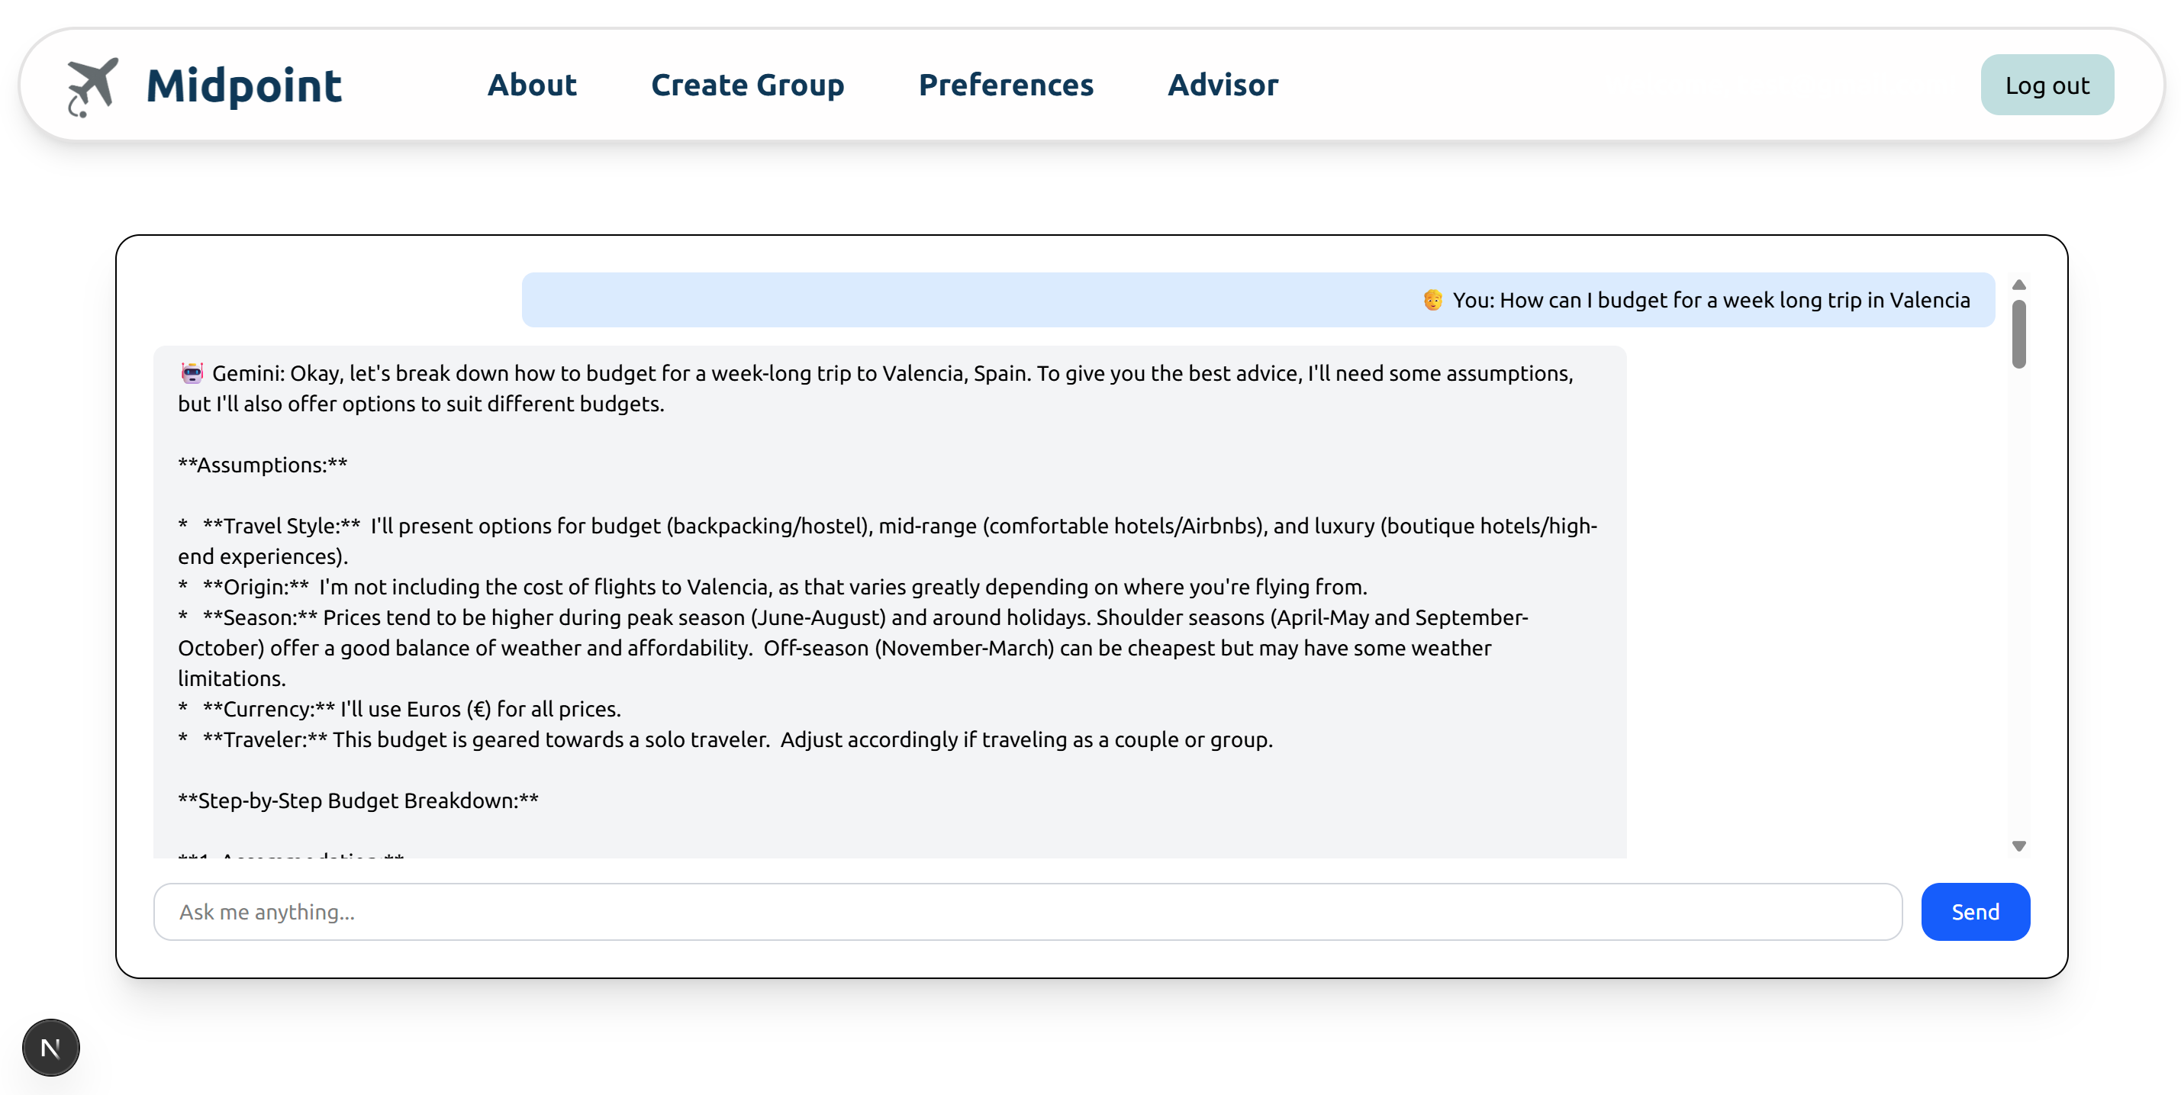This screenshot has height=1095, width=2181.
Task: Click the chat scrollbar thumb
Action: 2018,333
